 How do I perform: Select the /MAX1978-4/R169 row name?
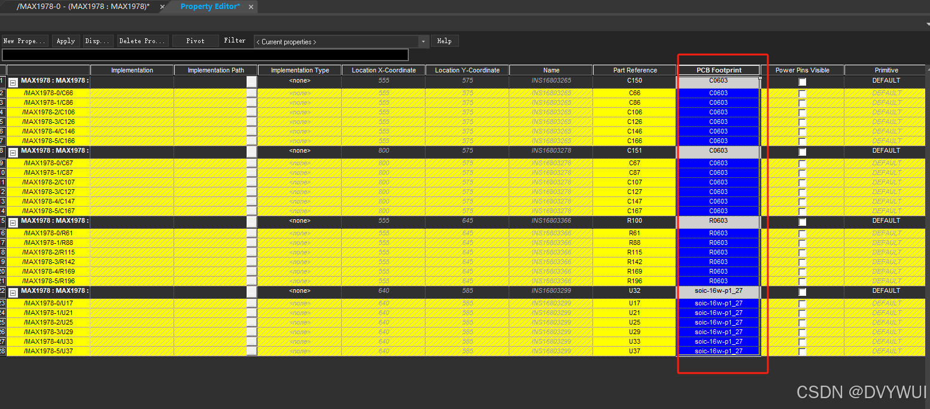pos(48,271)
